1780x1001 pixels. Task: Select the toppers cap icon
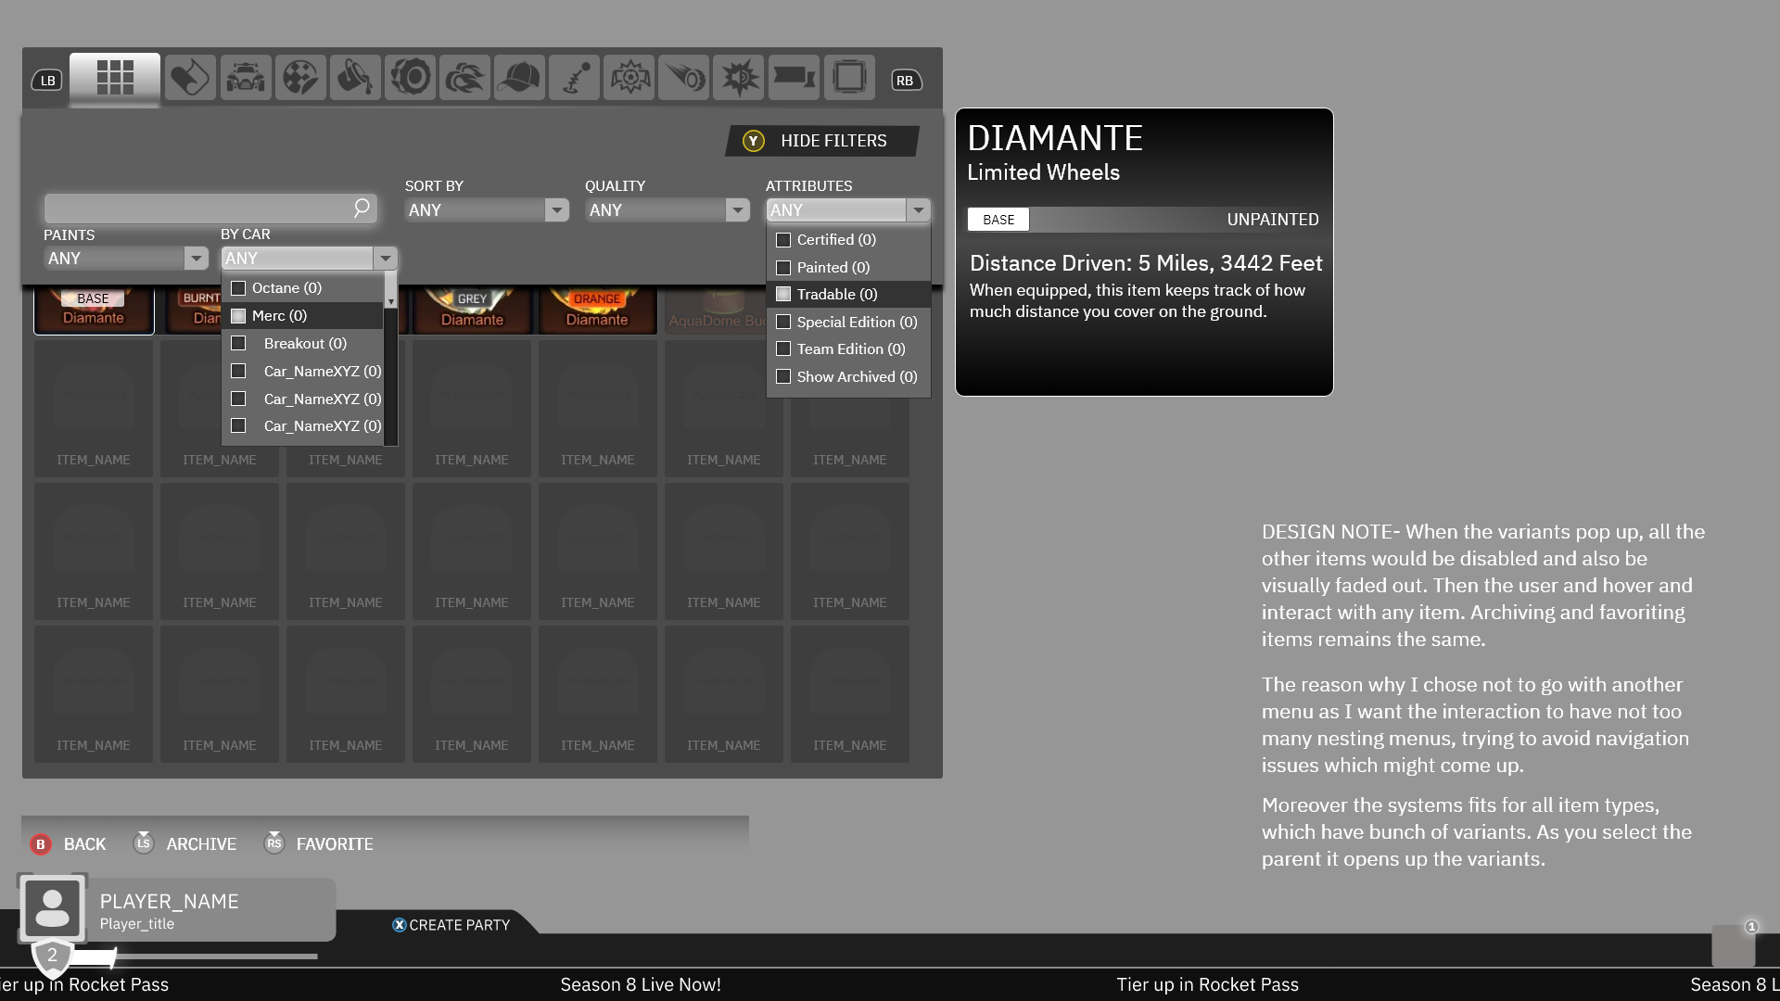tap(519, 78)
